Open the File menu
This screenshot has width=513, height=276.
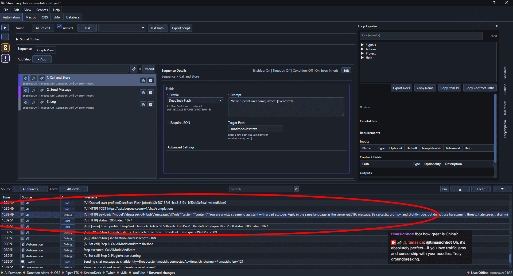(6, 10)
